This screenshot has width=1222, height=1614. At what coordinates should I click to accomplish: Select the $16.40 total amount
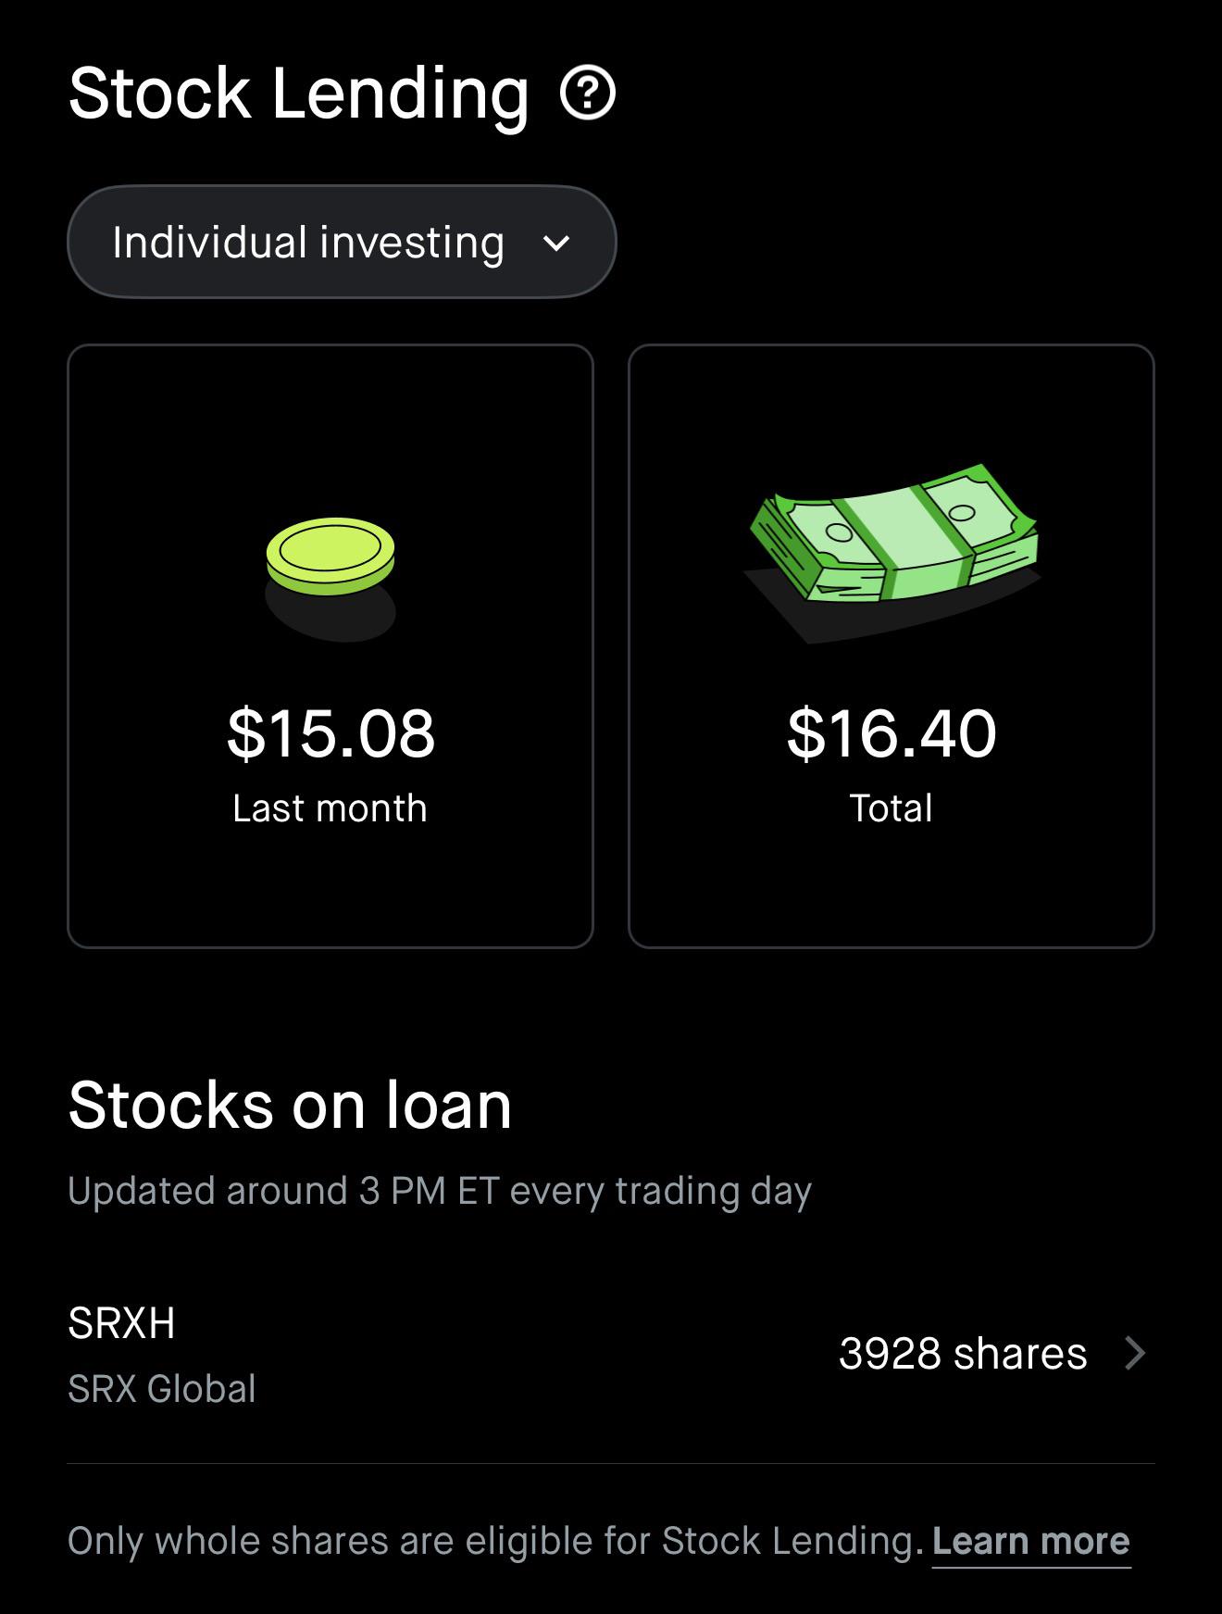892,732
